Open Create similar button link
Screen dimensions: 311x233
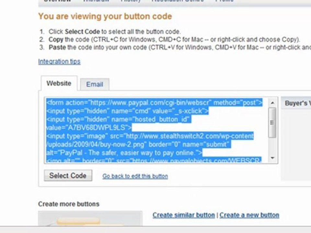click(184, 215)
